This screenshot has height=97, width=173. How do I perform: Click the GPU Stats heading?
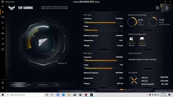click(x=87, y=53)
